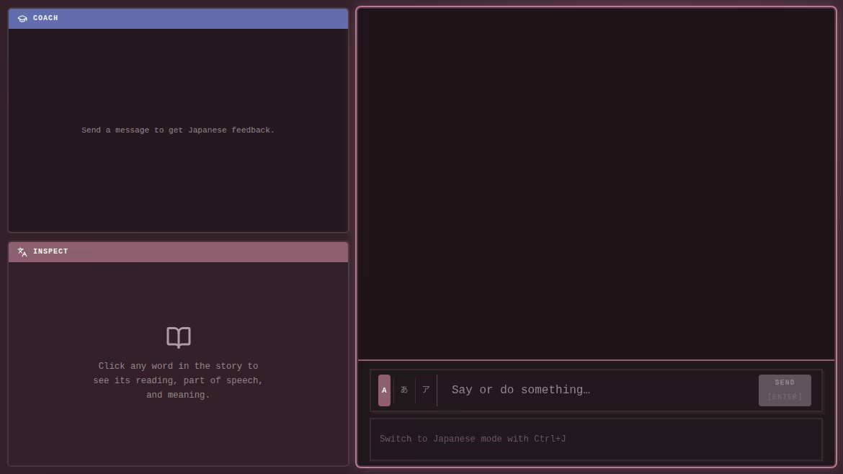
Task: Switch to hiragana あ input mode
Action: 404,390
